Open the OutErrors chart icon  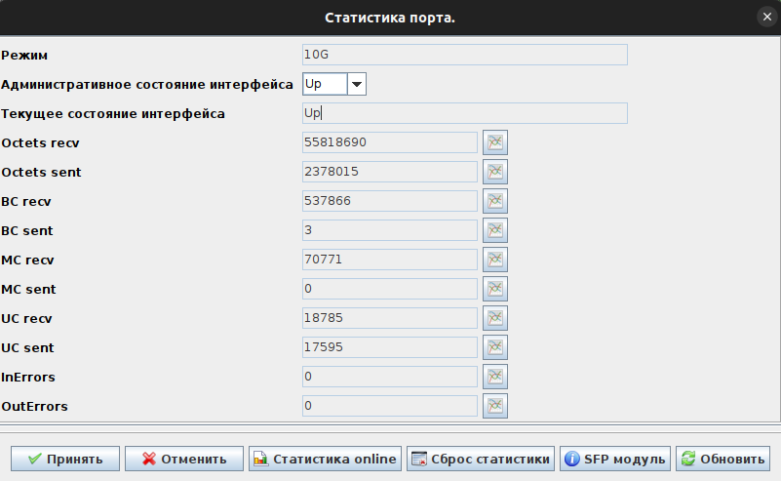496,406
